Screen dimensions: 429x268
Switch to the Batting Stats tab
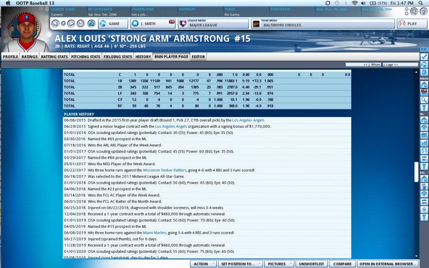pyautogui.click(x=54, y=57)
